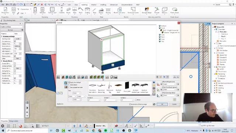Open the Rotate Y dropdown
The image size is (236, 133).
click(111, 100)
